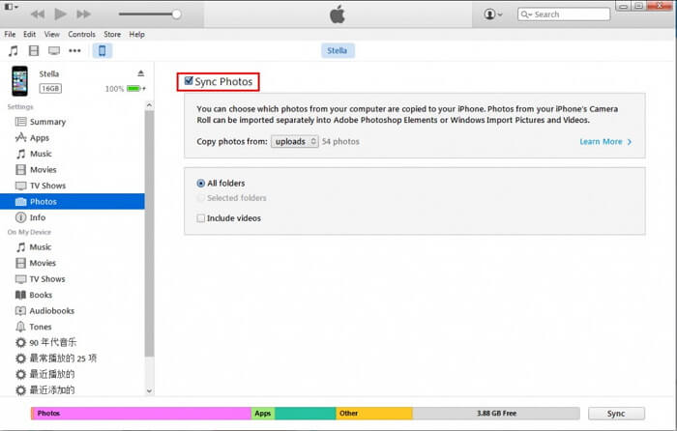Open the Music library icon in toolbar
The image size is (677, 431).
14,51
